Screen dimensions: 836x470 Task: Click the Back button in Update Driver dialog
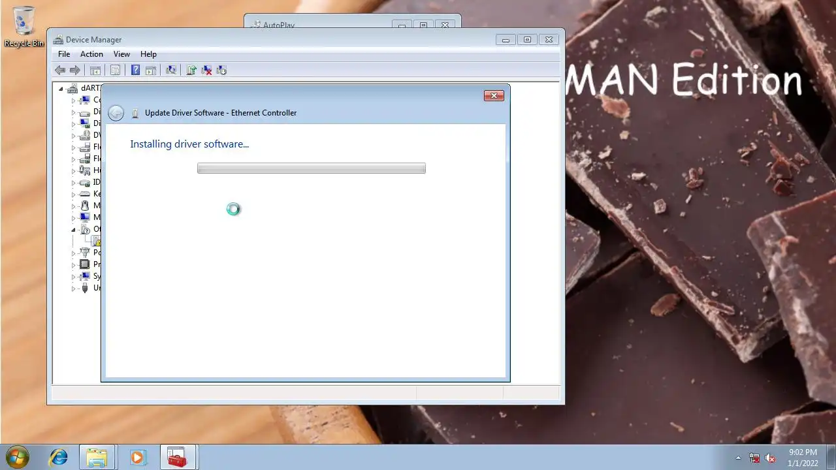point(116,113)
